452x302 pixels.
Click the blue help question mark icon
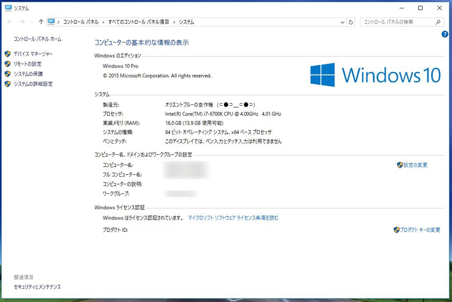tap(445, 34)
